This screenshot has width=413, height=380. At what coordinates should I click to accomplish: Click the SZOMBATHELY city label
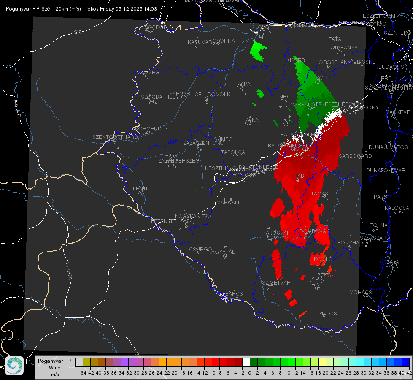click(x=160, y=97)
